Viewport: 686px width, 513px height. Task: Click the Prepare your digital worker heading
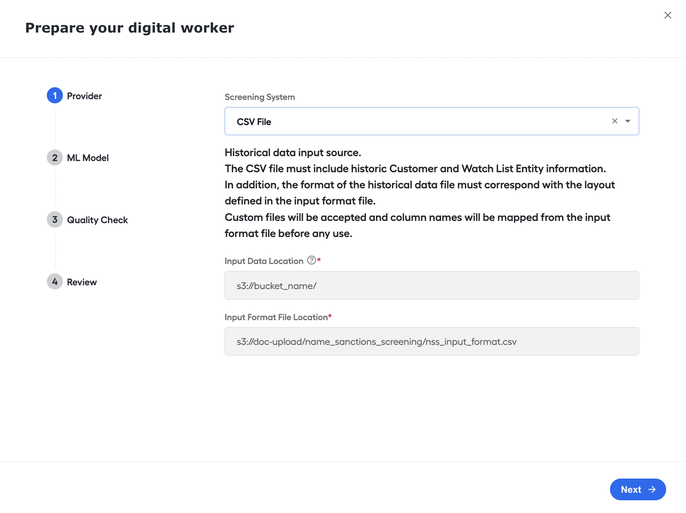[130, 28]
